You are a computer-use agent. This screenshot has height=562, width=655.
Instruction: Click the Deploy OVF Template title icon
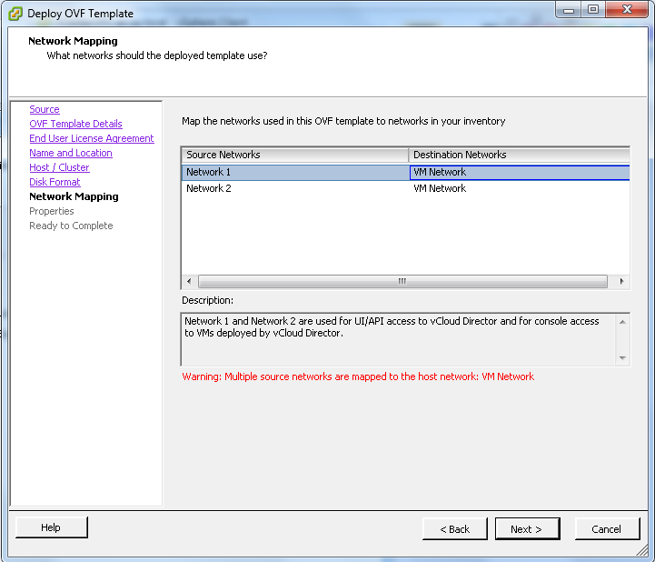15,14
